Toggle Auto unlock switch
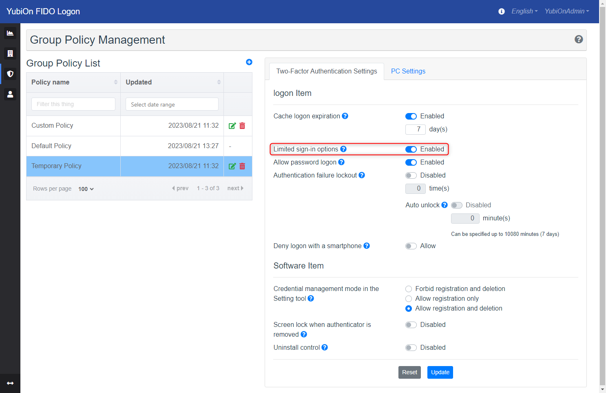Image resolution: width=606 pixels, height=393 pixels. click(457, 205)
